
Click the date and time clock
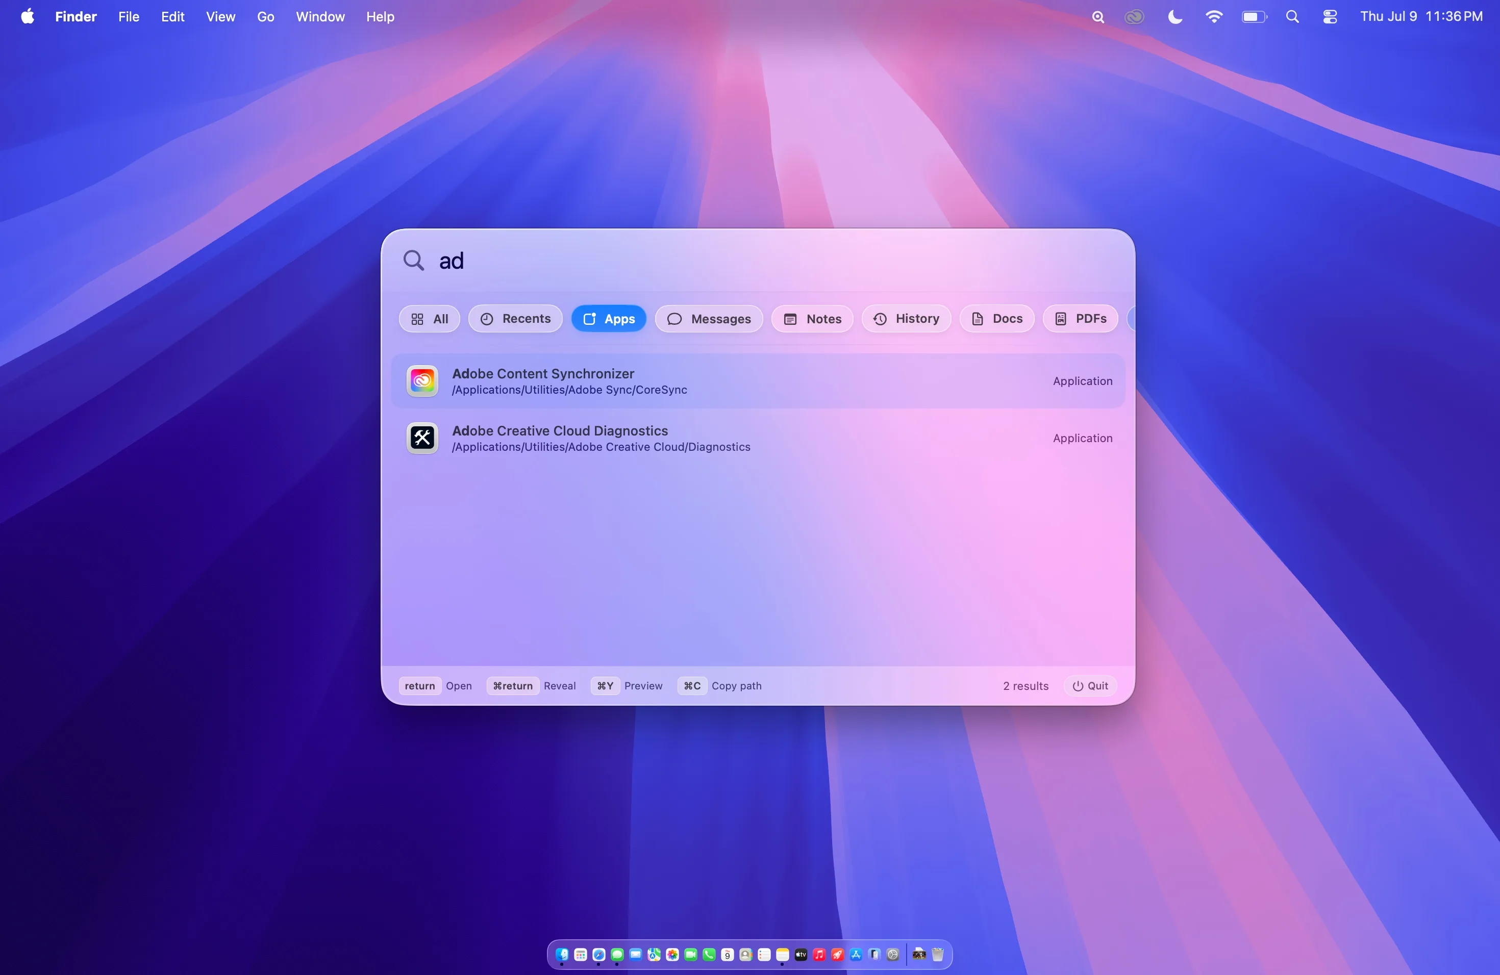click(x=1421, y=16)
